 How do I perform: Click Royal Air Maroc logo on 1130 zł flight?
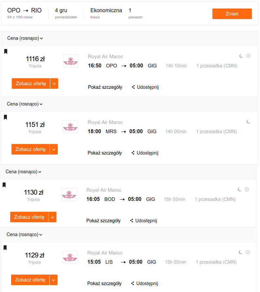(69, 194)
